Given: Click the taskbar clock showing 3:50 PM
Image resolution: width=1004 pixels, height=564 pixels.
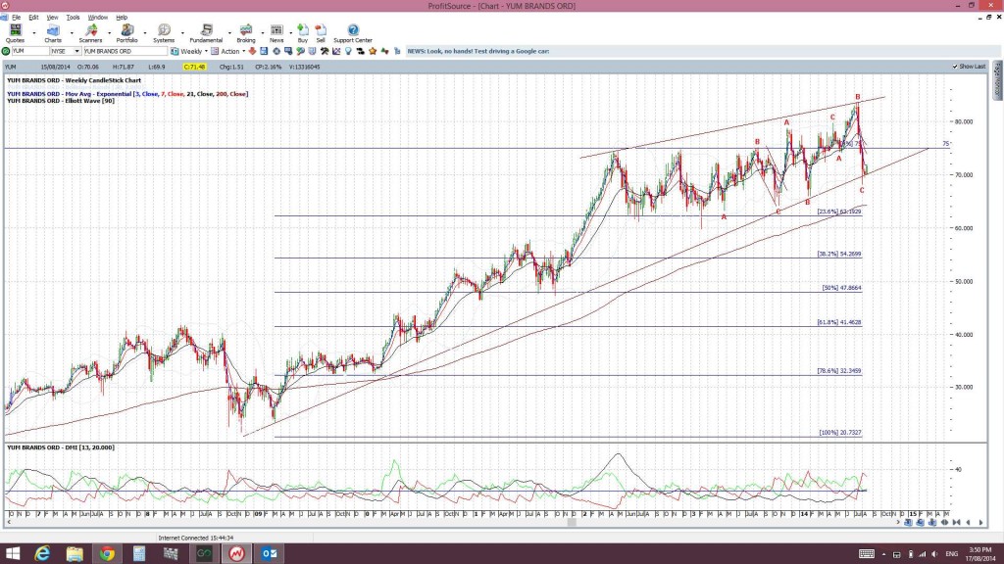Looking at the screenshot, I should click(980, 554).
